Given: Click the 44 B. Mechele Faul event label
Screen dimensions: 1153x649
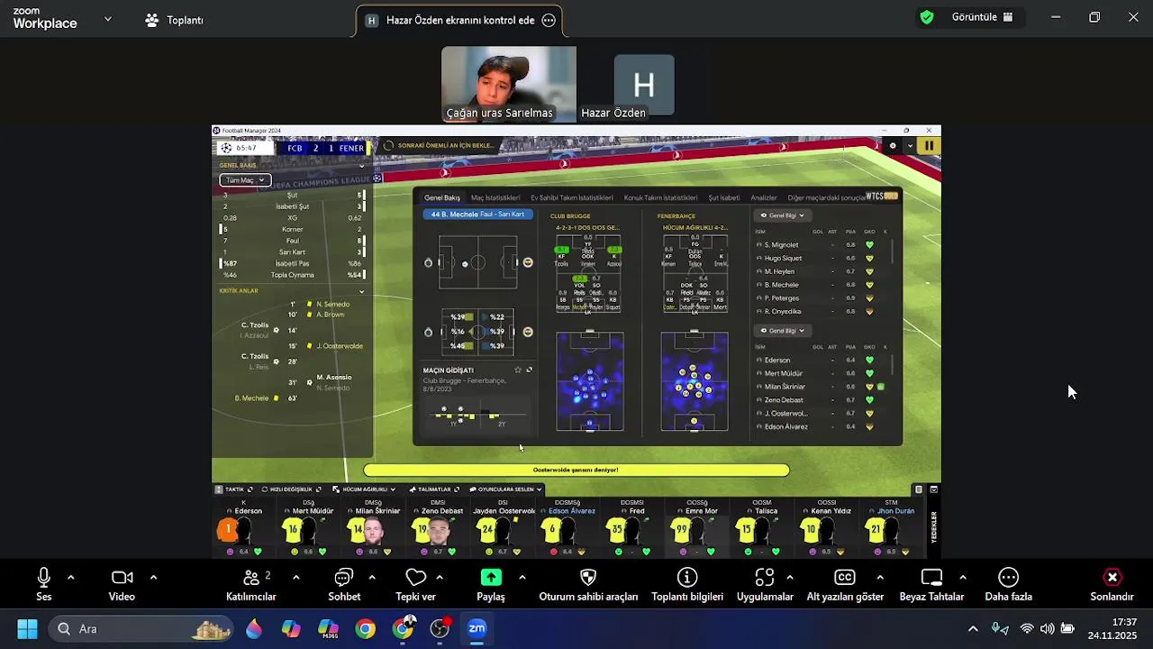Looking at the screenshot, I should tap(477, 215).
